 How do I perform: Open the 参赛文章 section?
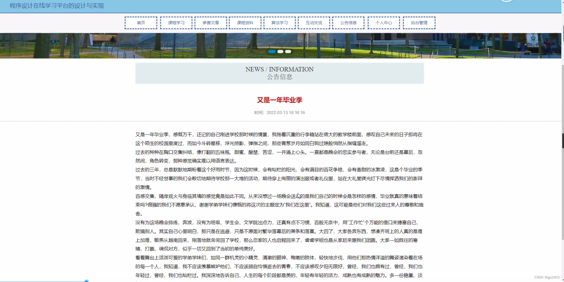point(211,23)
